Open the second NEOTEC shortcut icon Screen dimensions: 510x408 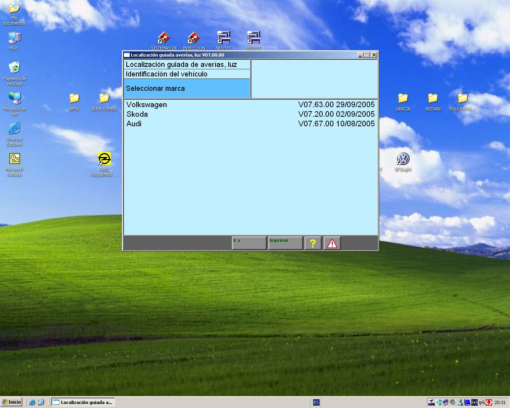[x=253, y=41]
